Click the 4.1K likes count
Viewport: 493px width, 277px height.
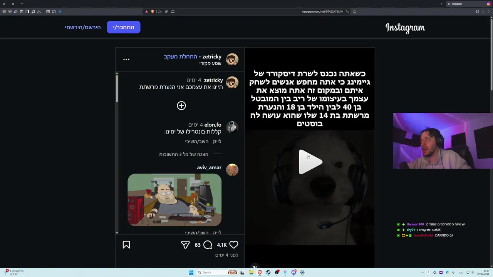pyautogui.click(x=221, y=245)
